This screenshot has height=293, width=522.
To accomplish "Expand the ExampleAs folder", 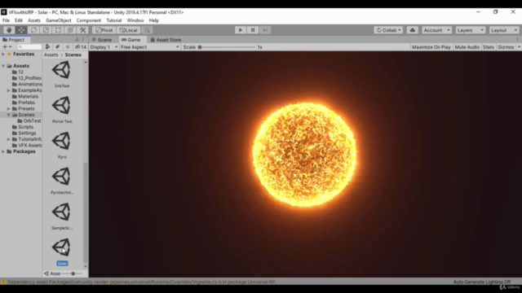I will point(9,90).
